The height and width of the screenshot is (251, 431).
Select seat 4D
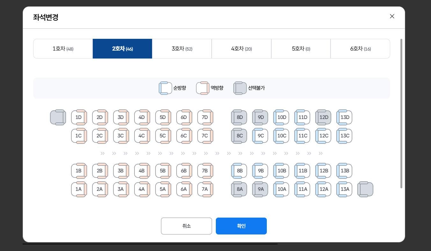[x=142, y=117]
